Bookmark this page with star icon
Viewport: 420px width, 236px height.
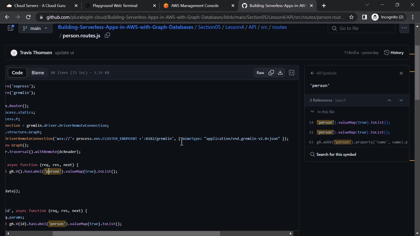point(351,17)
